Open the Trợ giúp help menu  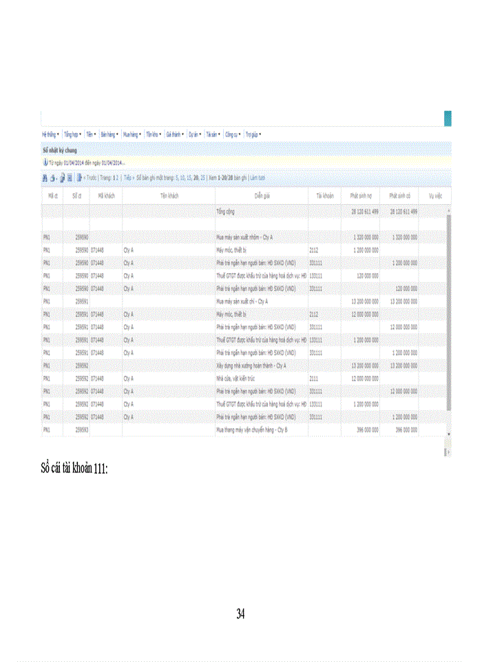point(253,134)
